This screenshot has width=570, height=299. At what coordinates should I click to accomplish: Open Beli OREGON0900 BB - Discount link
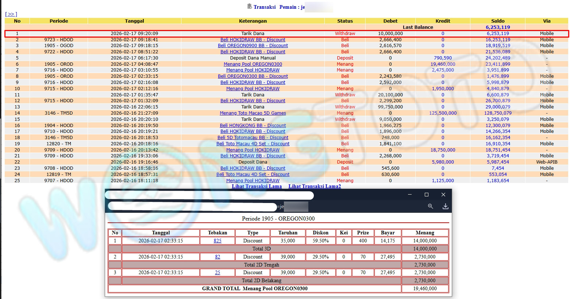pos(253,46)
